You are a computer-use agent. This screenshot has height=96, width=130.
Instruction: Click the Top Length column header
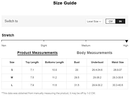[x=32, y=62]
